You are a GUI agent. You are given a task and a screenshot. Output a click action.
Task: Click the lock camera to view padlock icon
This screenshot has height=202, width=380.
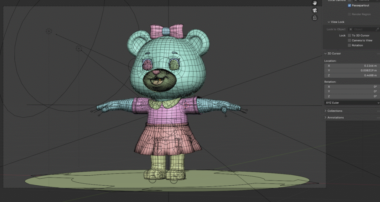click(315, 18)
